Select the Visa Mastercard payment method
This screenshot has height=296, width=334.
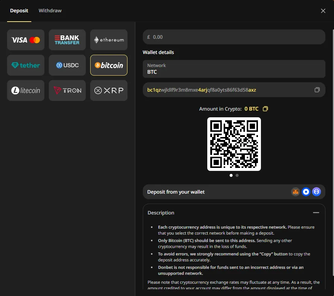coord(26,40)
